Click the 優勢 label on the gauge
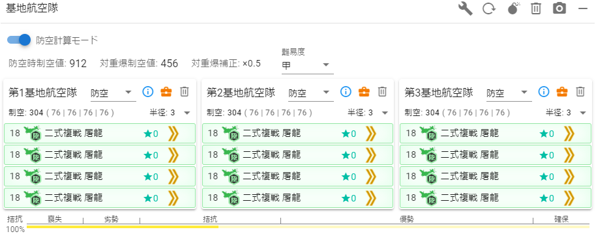 [407, 219]
